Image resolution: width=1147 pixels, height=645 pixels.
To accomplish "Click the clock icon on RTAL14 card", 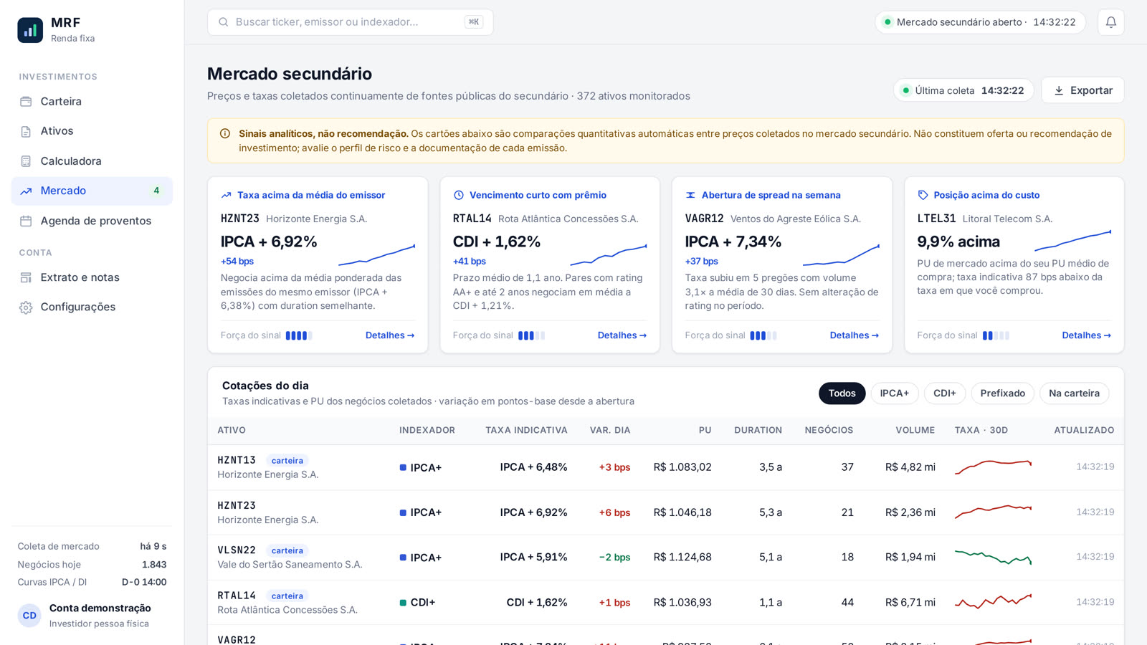I will click(459, 195).
